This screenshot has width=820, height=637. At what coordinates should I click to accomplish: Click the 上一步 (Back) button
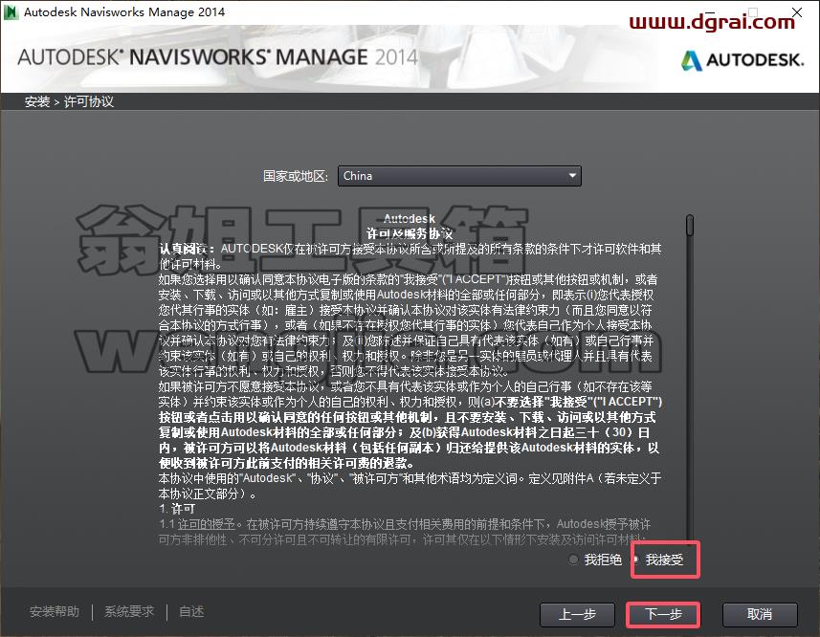pyautogui.click(x=577, y=614)
